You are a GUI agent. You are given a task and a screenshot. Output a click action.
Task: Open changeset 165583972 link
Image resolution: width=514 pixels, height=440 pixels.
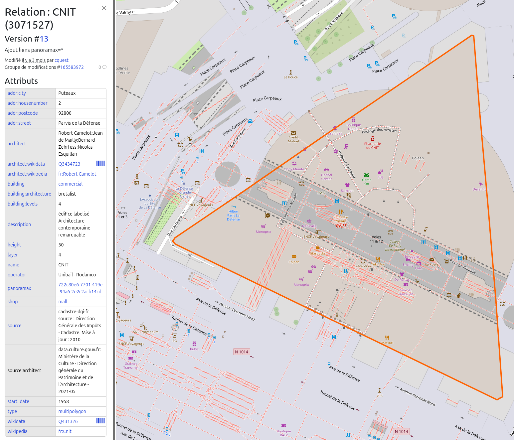click(72, 67)
